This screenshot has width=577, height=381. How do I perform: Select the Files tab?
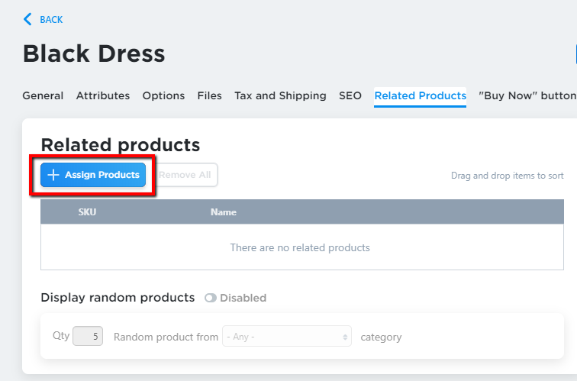pos(209,95)
